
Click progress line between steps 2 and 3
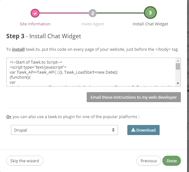pos(120,13)
